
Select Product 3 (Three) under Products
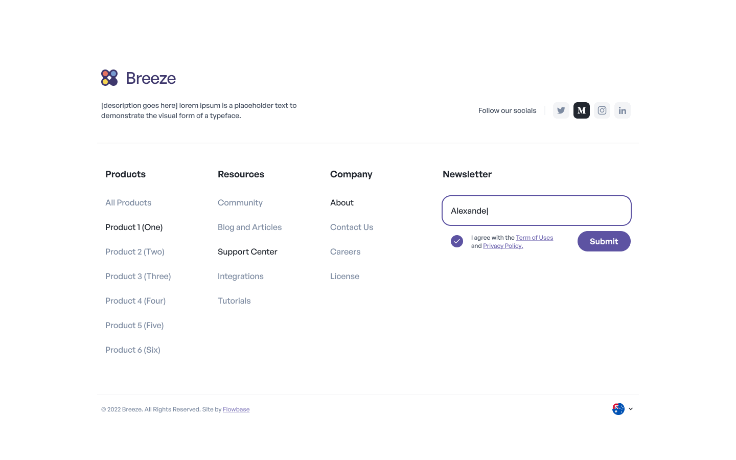pos(138,276)
